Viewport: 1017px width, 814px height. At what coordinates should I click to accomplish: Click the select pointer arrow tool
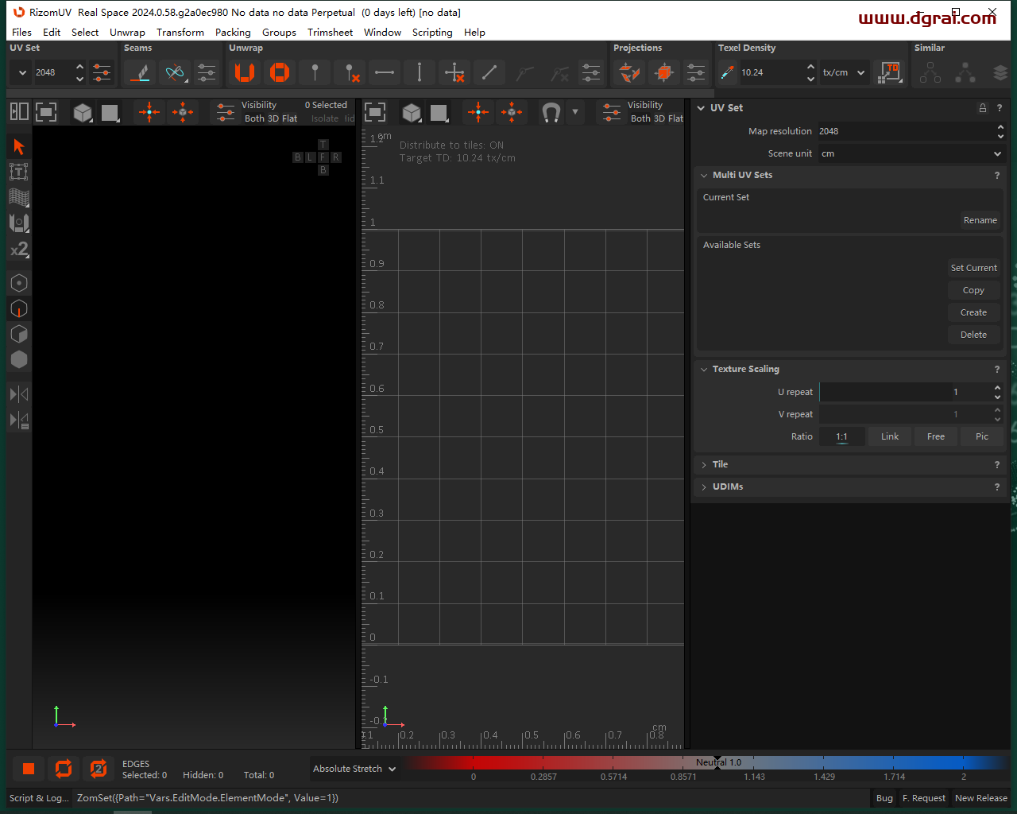pyautogui.click(x=19, y=147)
